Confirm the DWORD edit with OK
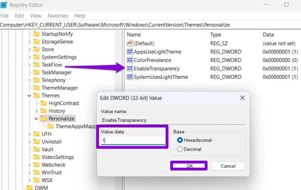The height and width of the screenshot is (190, 301). 189,166
